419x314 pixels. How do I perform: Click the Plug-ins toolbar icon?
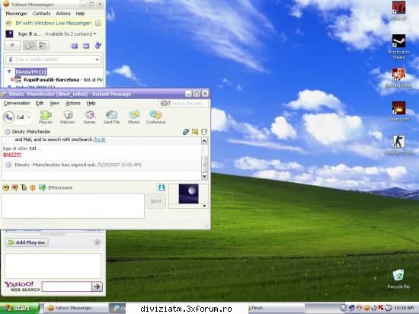coord(46,117)
